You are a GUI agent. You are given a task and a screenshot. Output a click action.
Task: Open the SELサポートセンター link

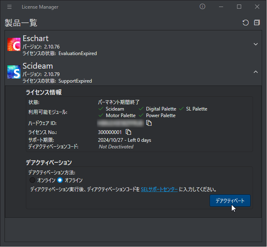[x=159, y=189]
